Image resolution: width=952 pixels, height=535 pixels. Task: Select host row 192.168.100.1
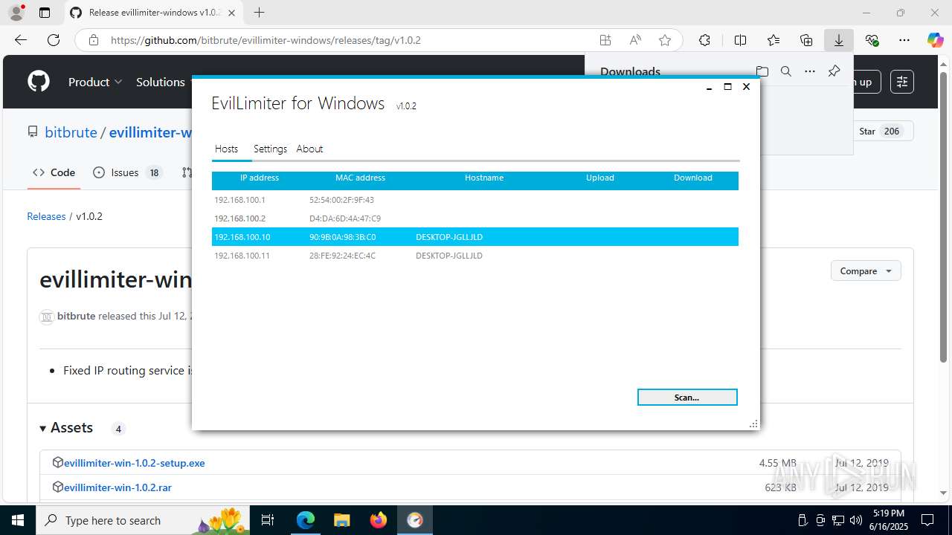(475, 200)
